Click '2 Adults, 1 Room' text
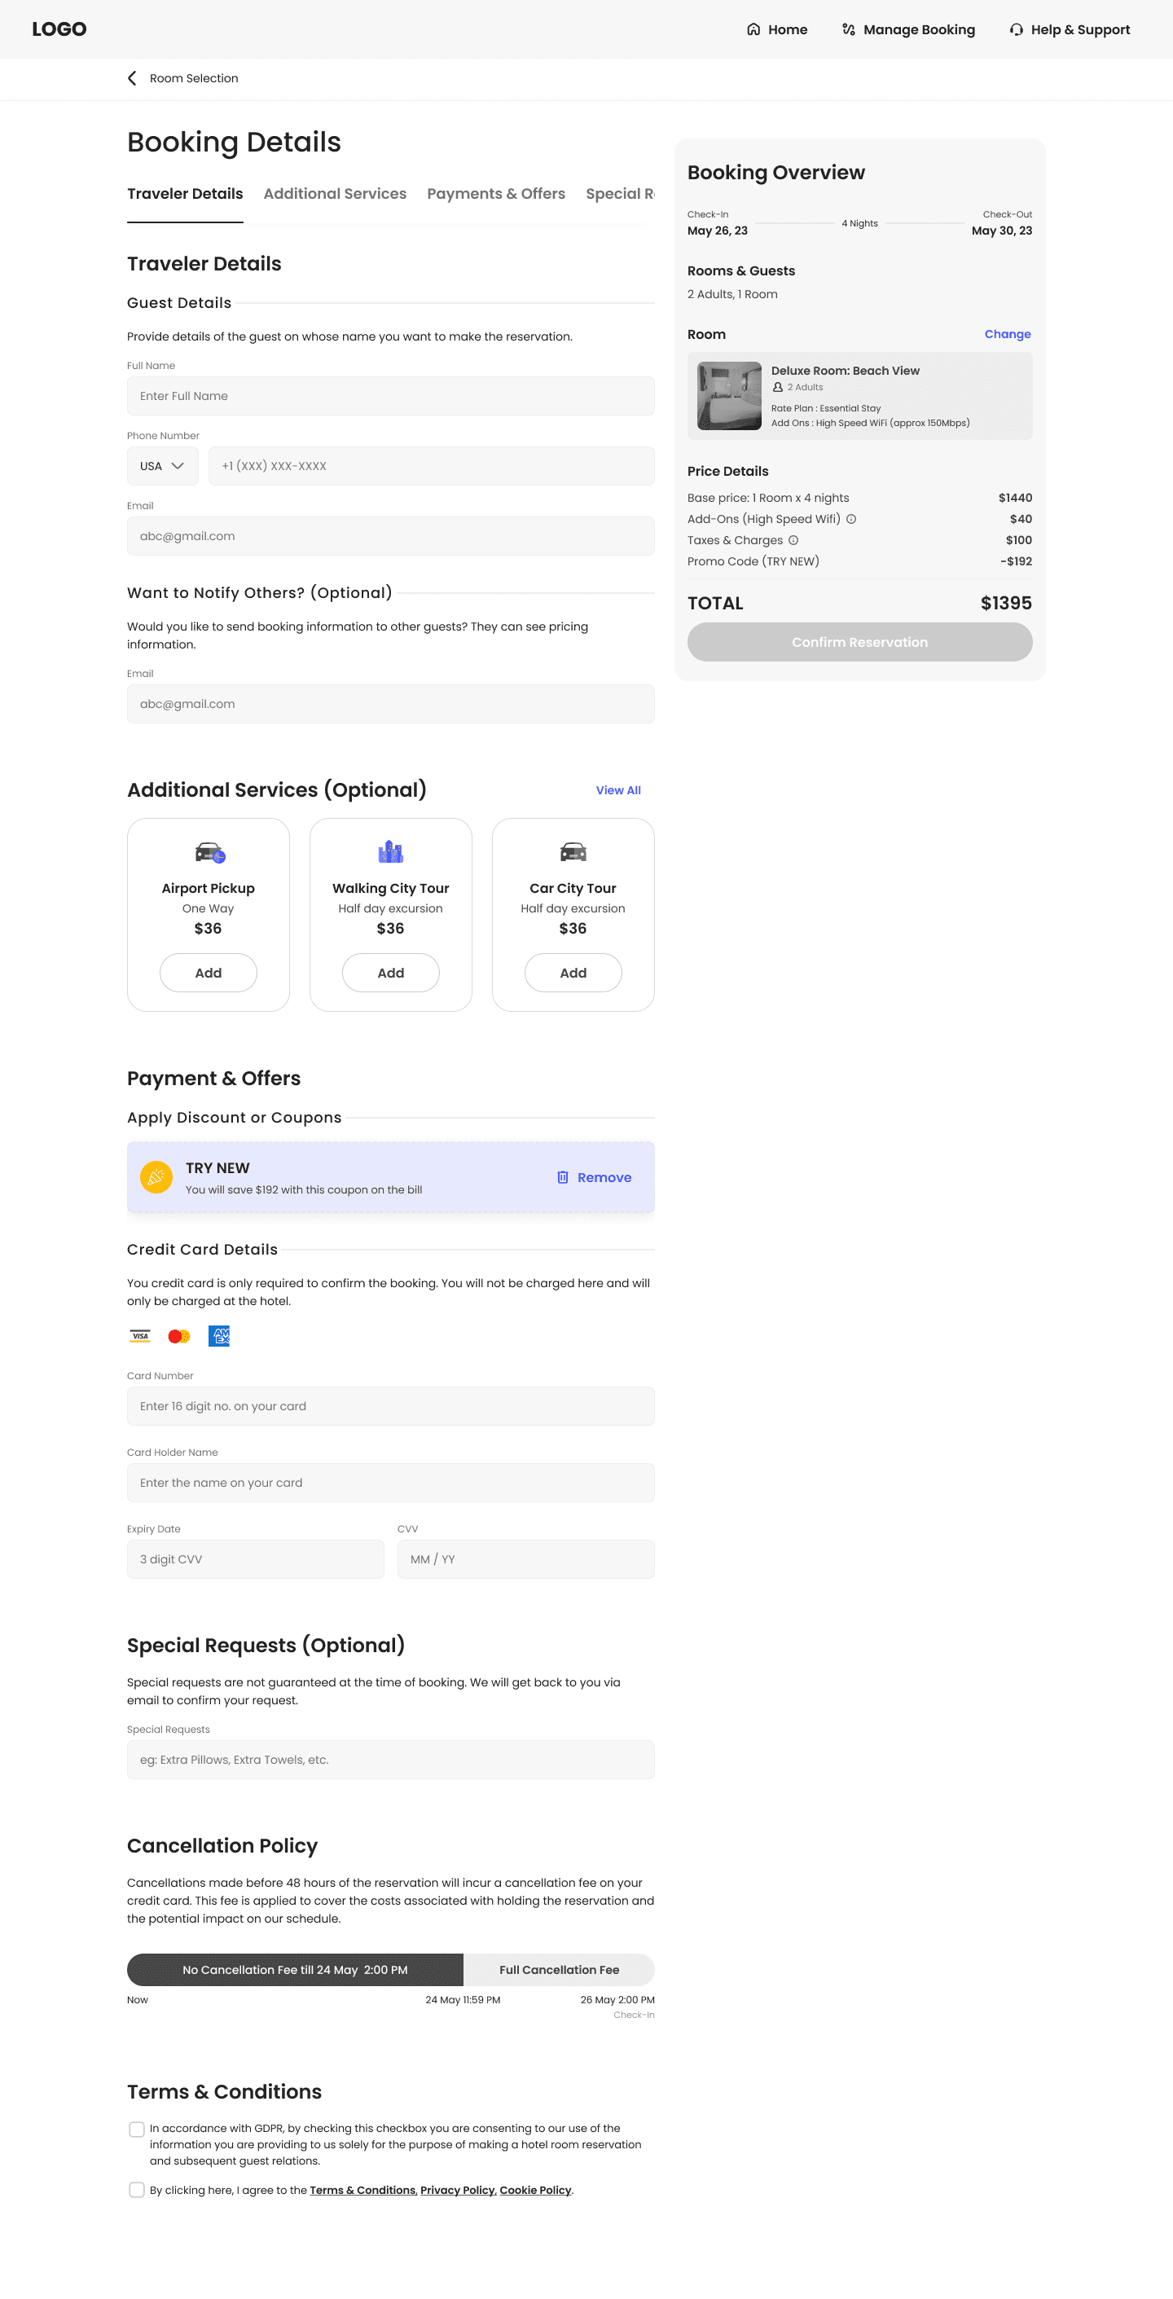 pyautogui.click(x=732, y=295)
